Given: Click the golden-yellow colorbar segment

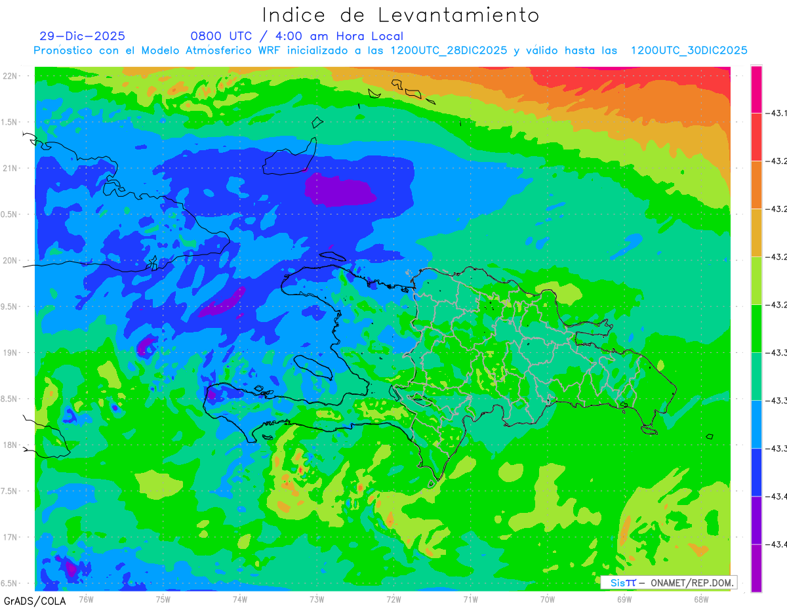Looking at the screenshot, I should pos(756,233).
